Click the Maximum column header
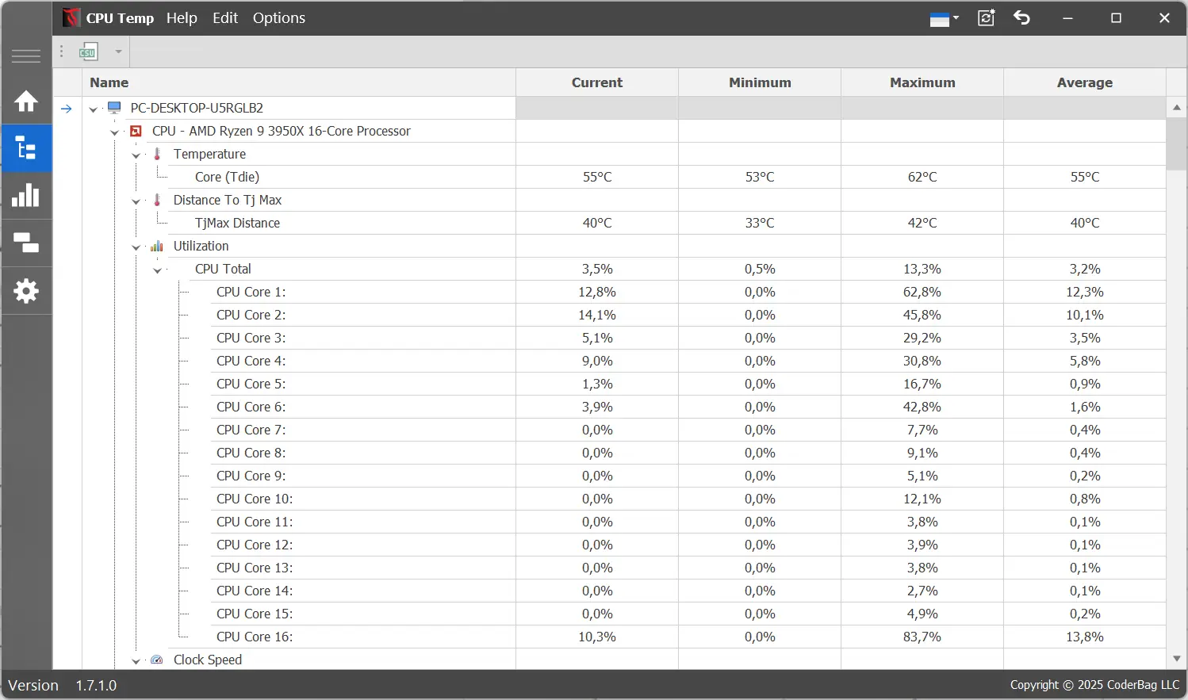Viewport: 1188px width, 700px height. click(x=922, y=82)
